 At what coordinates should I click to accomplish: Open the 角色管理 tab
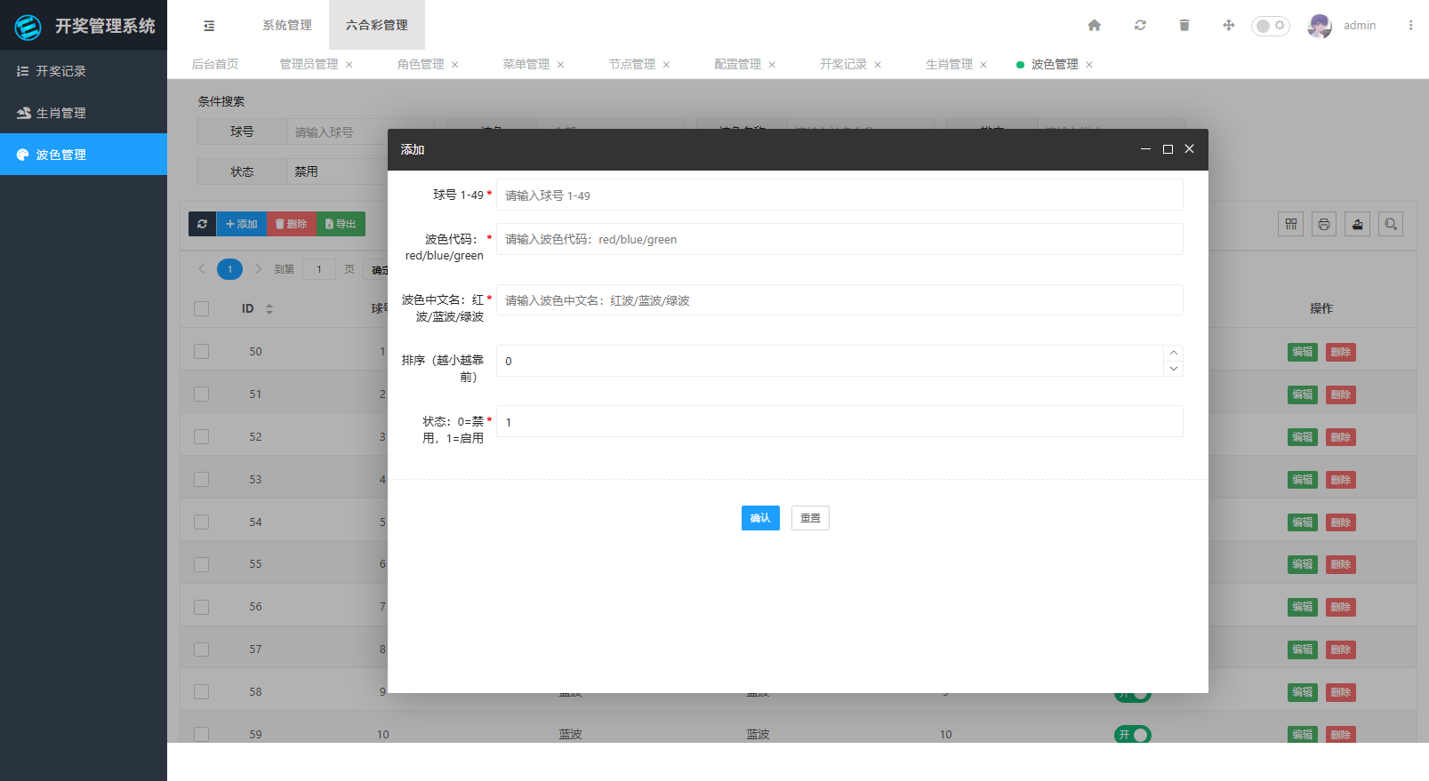pos(421,64)
